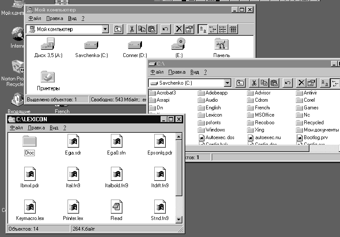Select the Windows folder in C:\

click(x=212, y=130)
